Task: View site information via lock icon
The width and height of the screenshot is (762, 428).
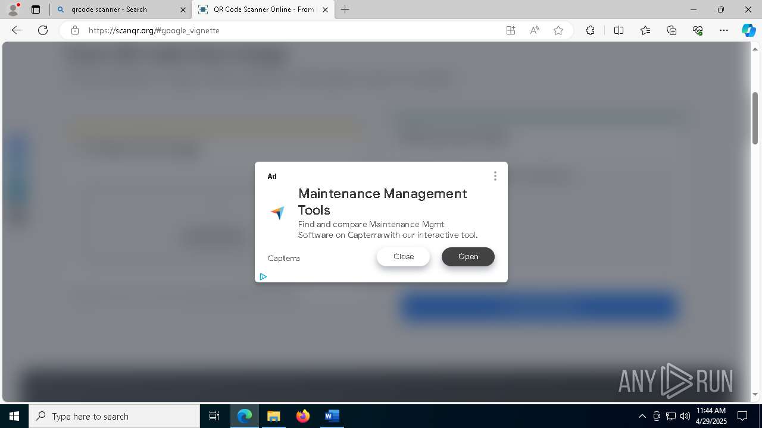Action: (x=75, y=30)
